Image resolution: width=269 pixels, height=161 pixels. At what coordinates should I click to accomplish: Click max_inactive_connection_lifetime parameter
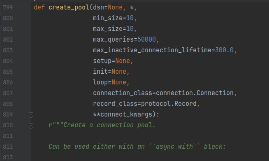pyautogui.click(x=152, y=50)
